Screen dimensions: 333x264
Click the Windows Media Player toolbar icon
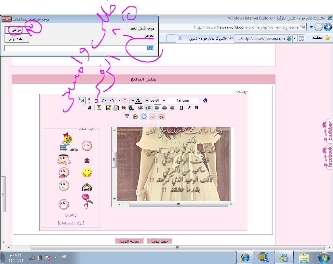coord(135,116)
